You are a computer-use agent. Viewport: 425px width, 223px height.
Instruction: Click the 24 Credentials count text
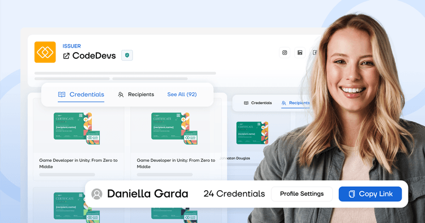234,194
